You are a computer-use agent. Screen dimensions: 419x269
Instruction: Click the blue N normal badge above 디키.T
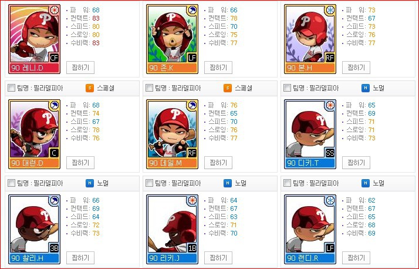pos(366,88)
